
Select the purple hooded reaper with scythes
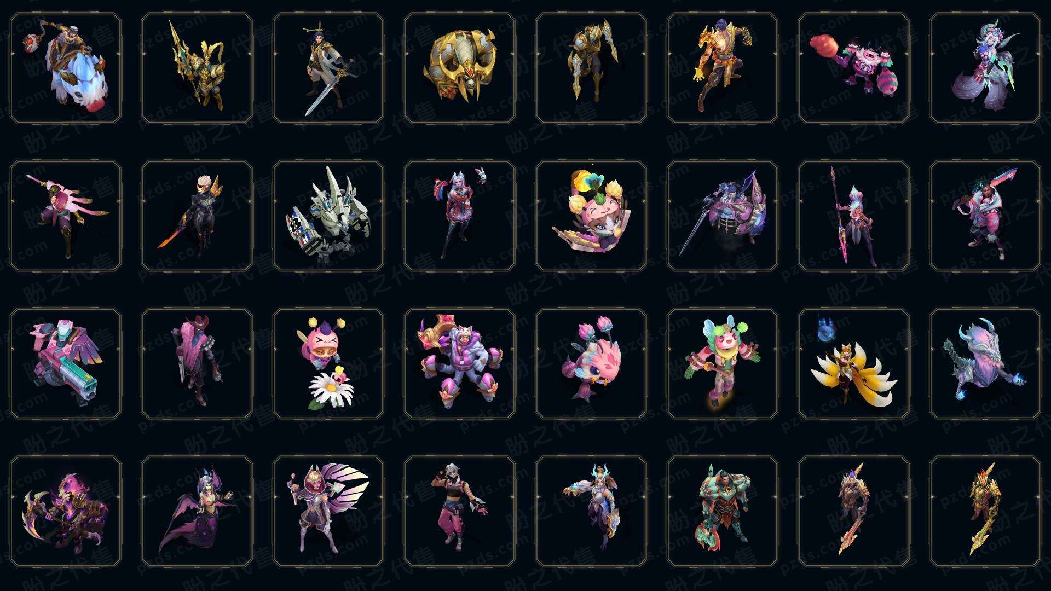click(x=66, y=512)
